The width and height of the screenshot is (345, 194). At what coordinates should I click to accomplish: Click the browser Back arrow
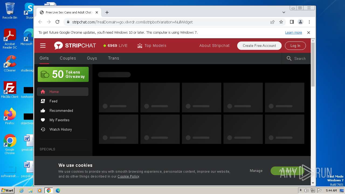[40, 22]
